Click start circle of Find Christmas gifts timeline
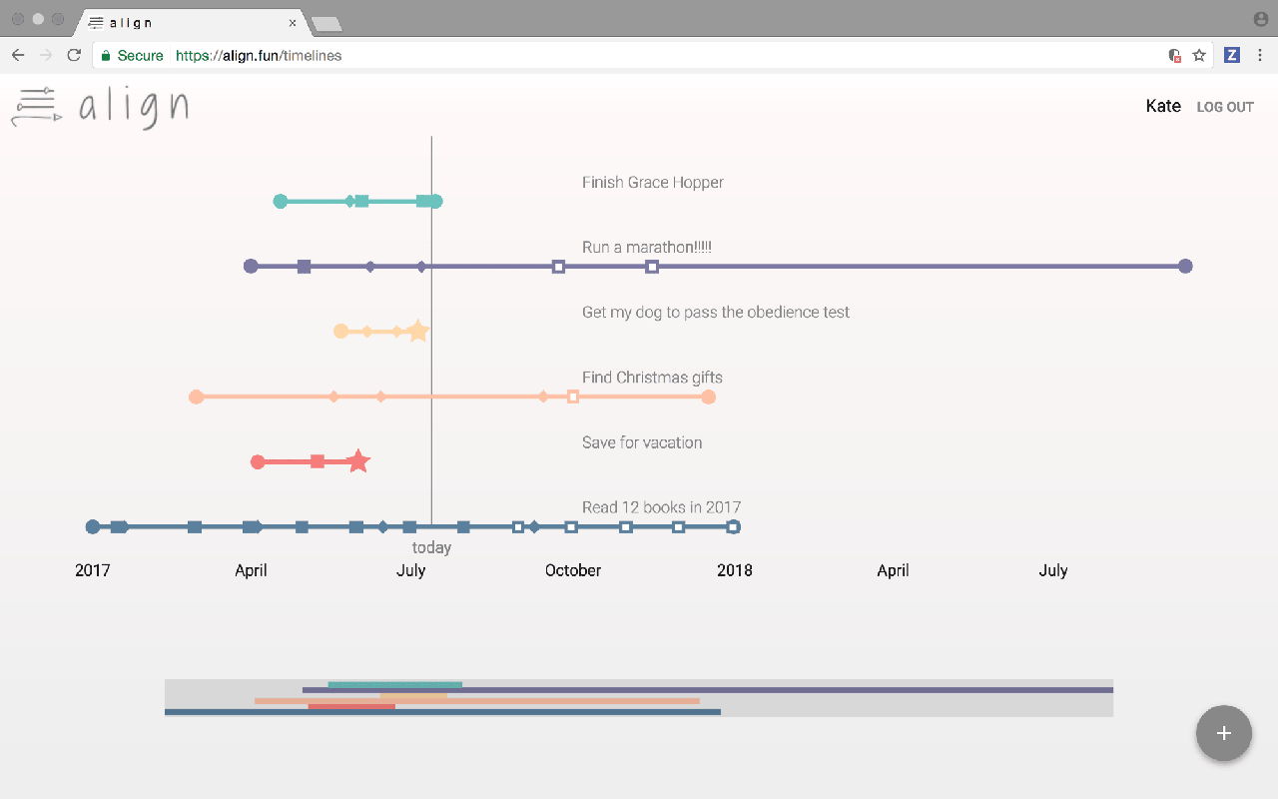The image size is (1278, 799). (197, 397)
